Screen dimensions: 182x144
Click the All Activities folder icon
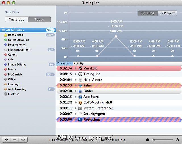(x=3, y=30)
